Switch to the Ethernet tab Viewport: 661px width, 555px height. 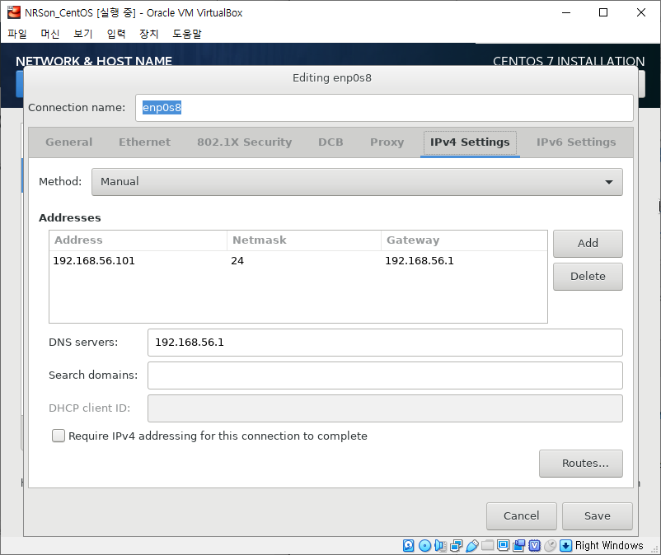point(144,142)
